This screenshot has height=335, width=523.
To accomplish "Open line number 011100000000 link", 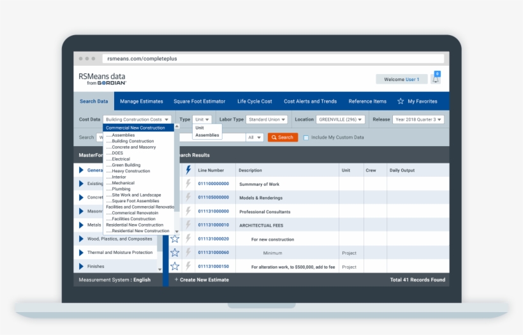I will tap(214, 184).
